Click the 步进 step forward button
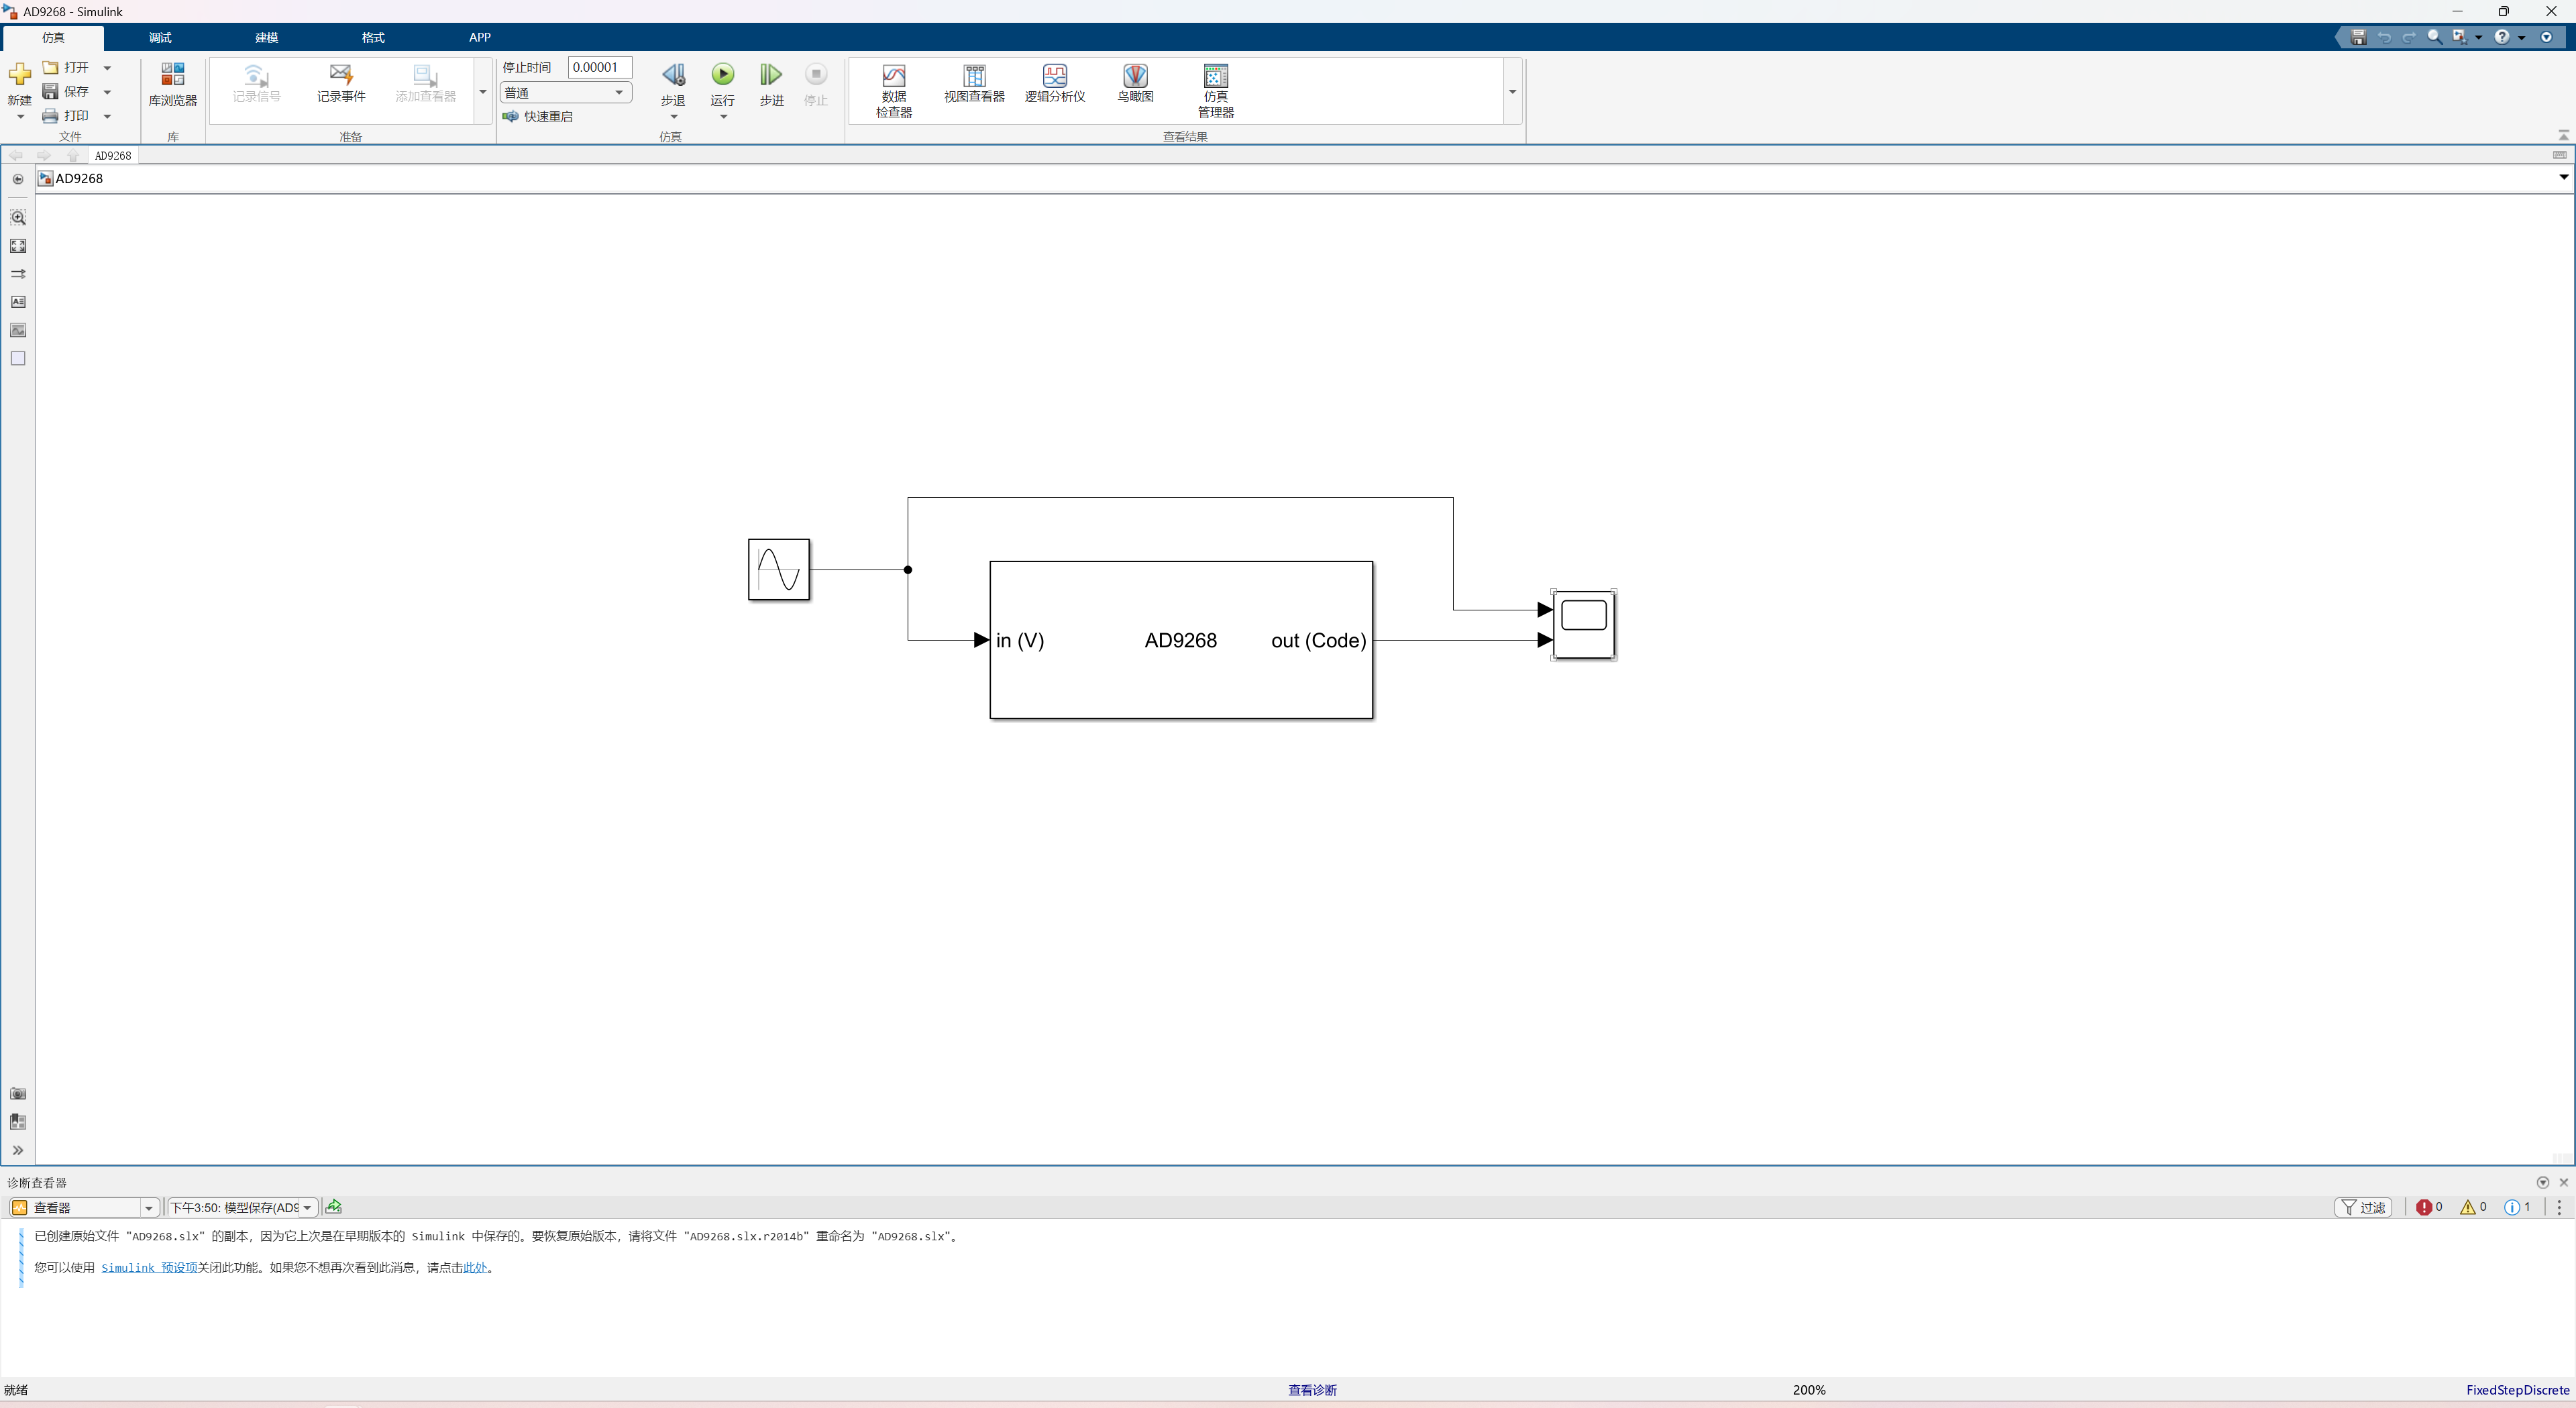This screenshot has height=1408, width=2576. tap(771, 85)
